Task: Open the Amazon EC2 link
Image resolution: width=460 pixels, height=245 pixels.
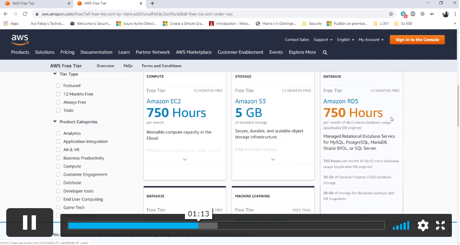Action: tap(164, 101)
